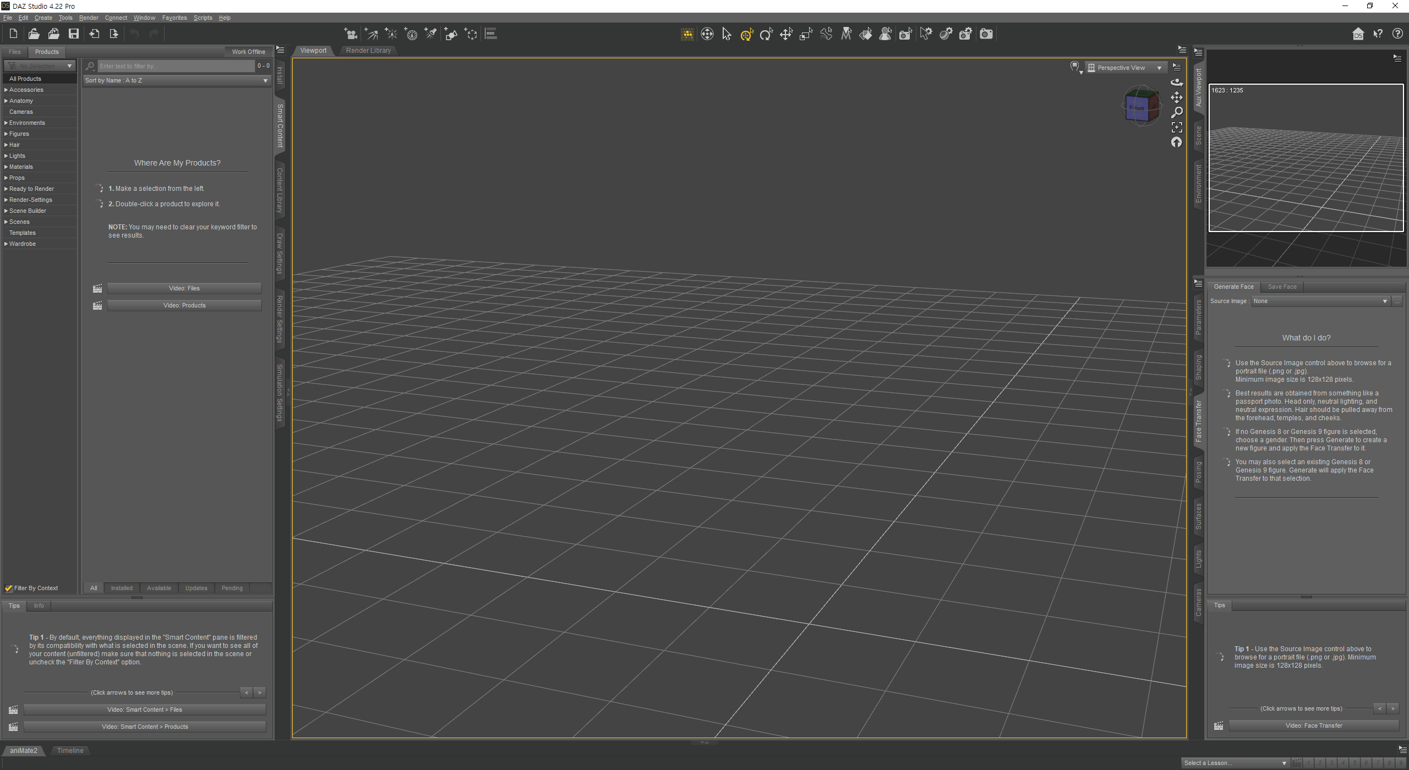Open the Perspective View dropdown

pyautogui.click(x=1126, y=68)
